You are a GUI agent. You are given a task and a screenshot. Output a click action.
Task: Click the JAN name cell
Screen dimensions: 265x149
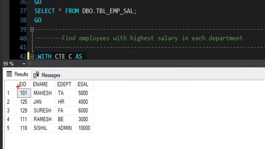click(43, 102)
